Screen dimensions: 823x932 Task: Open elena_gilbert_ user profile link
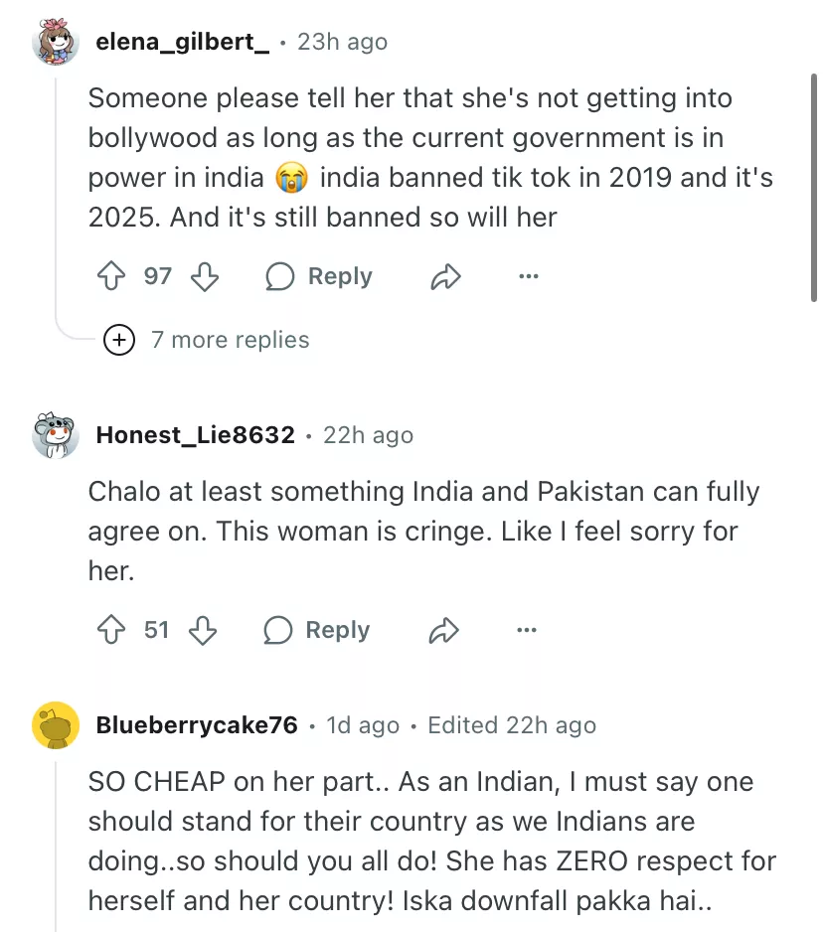tap(182, 42)
